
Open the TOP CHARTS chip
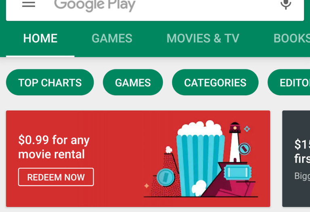[x=50, y=82]
